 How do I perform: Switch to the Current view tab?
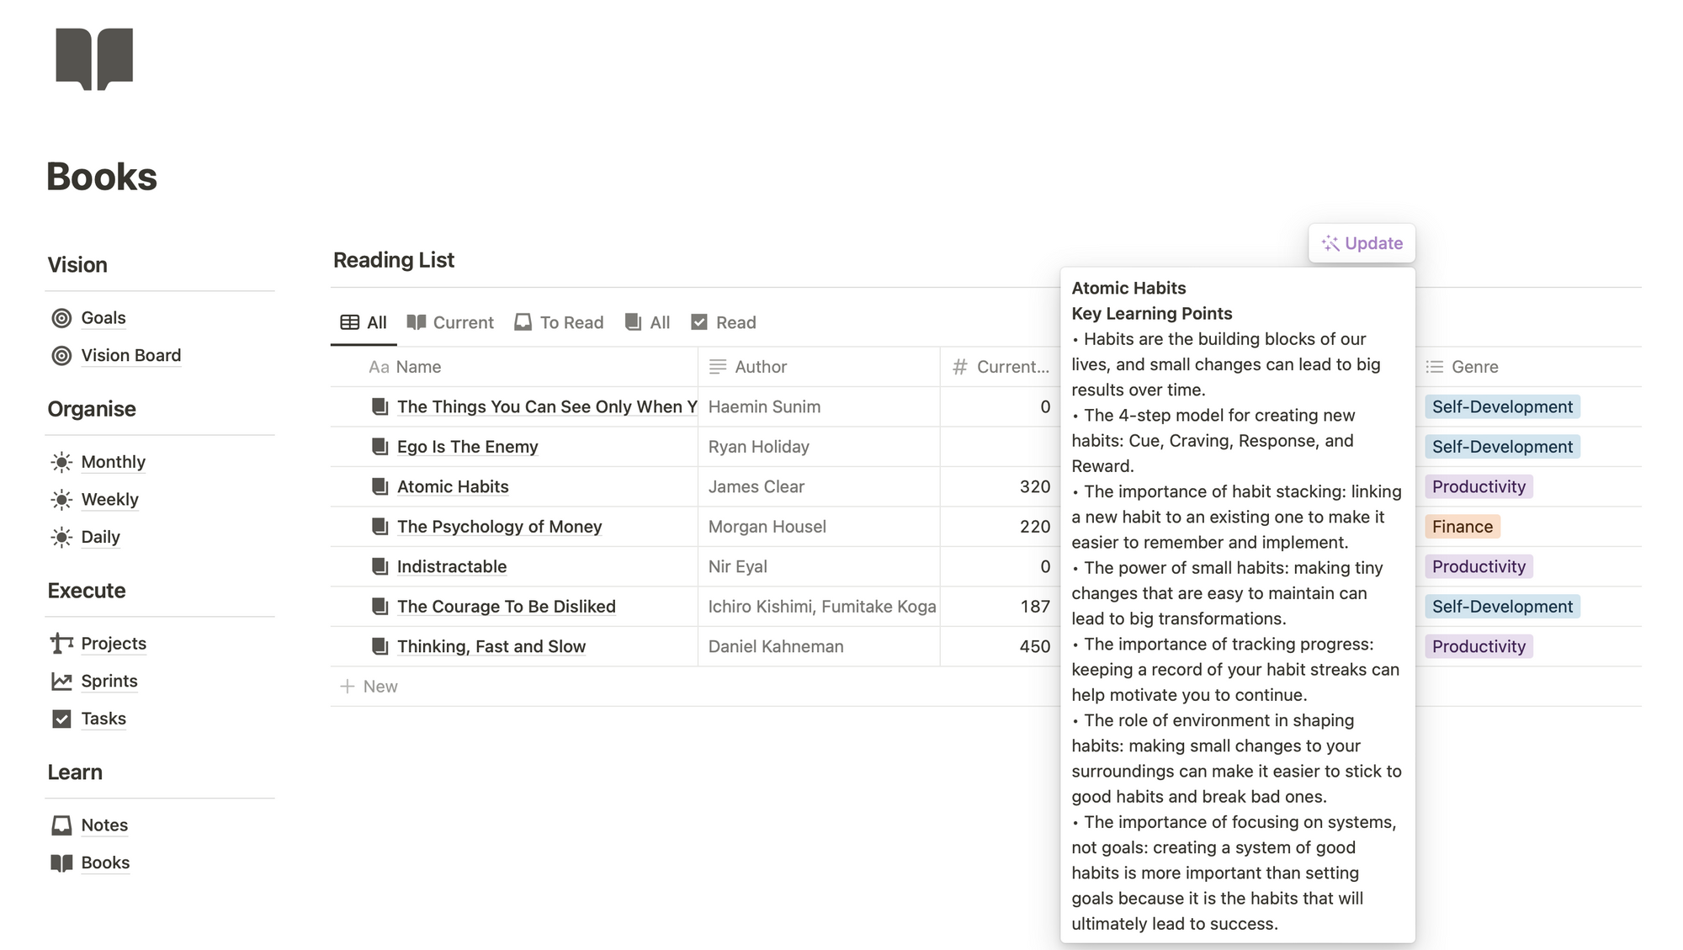coord(450,322)
